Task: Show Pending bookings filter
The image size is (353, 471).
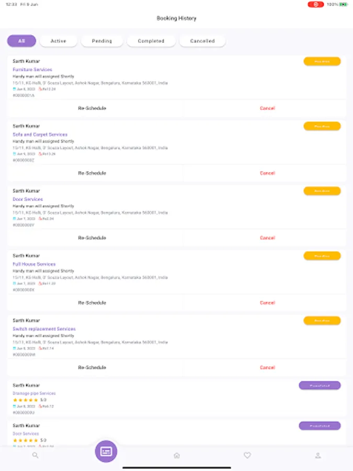Action: 102,41
